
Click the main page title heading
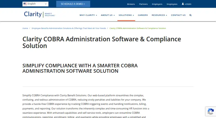click(x=102, y=42)
